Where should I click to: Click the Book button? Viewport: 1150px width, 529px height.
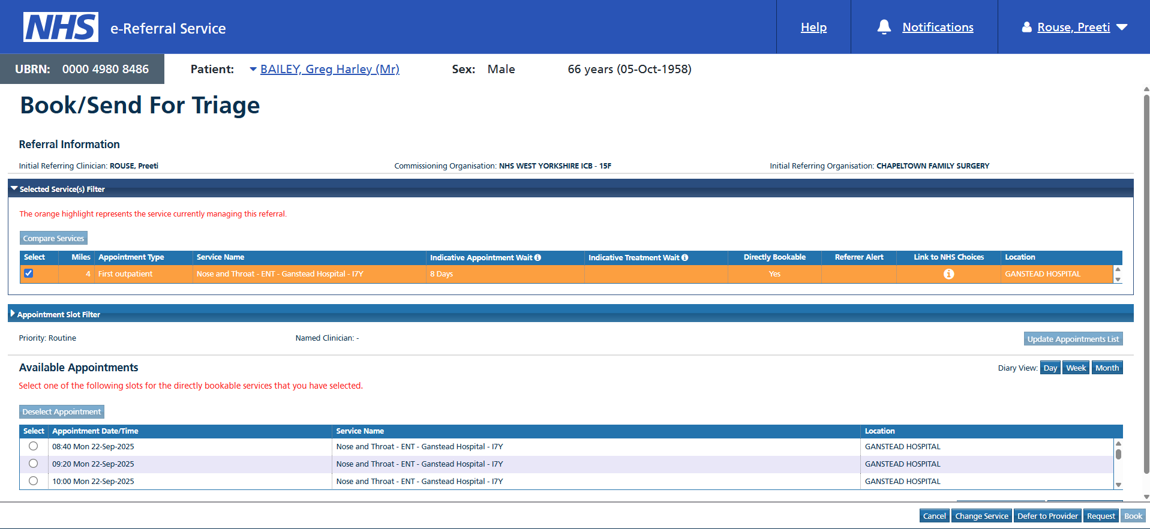(x=1133, y=516)
